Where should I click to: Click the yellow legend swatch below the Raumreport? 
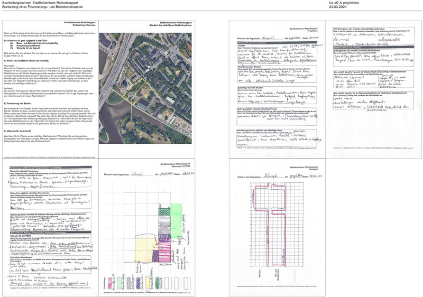pos(148,283)
